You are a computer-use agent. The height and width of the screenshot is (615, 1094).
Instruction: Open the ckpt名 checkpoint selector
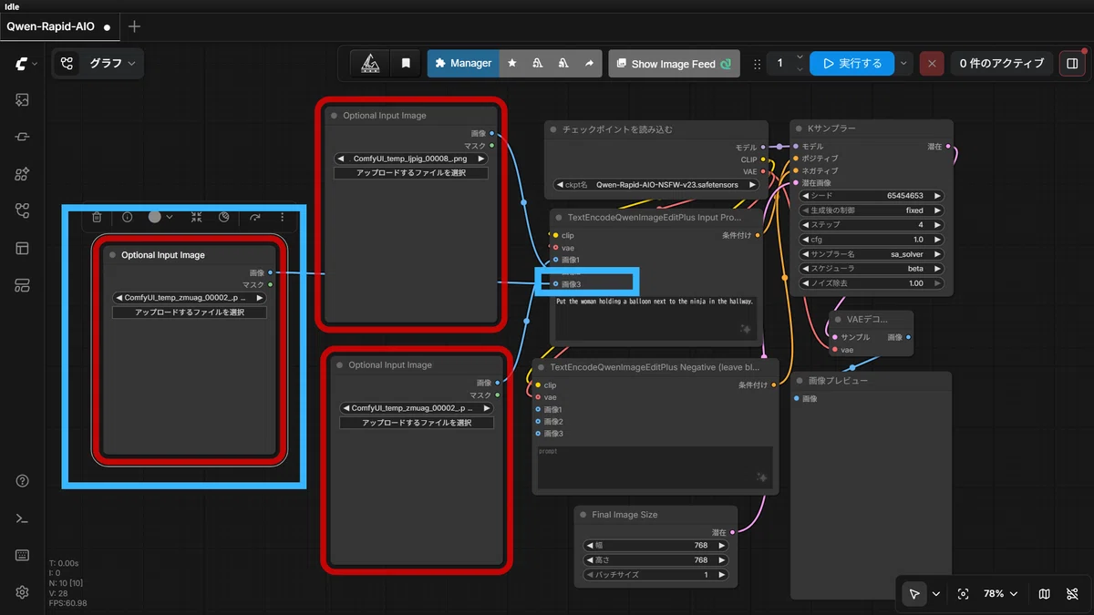point(656,184)
